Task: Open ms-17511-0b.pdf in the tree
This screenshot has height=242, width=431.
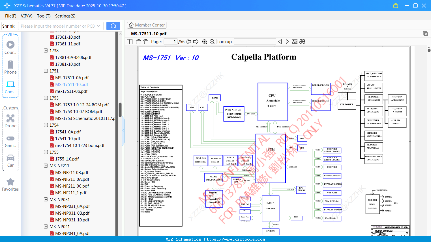Action: click(71, 91)
